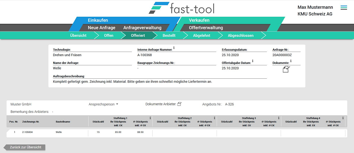Switch to the Einkaufen tab

[98, 20]
